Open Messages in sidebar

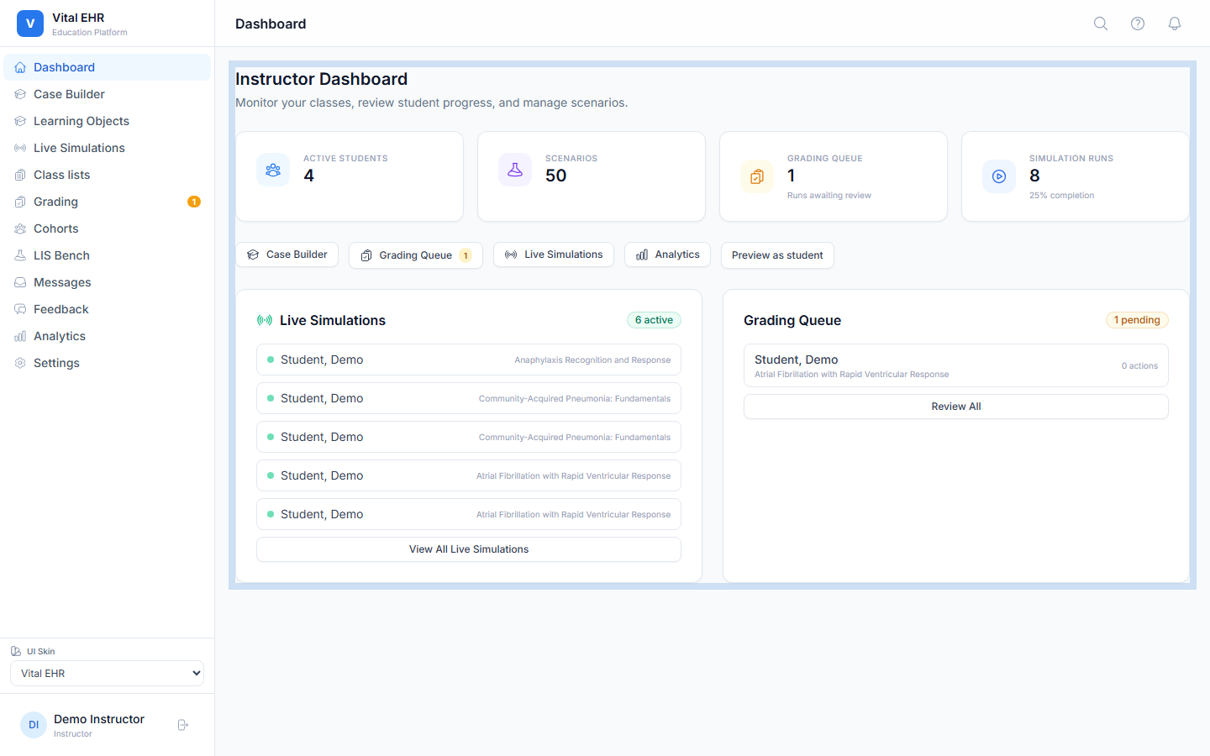tap(107, 282)
